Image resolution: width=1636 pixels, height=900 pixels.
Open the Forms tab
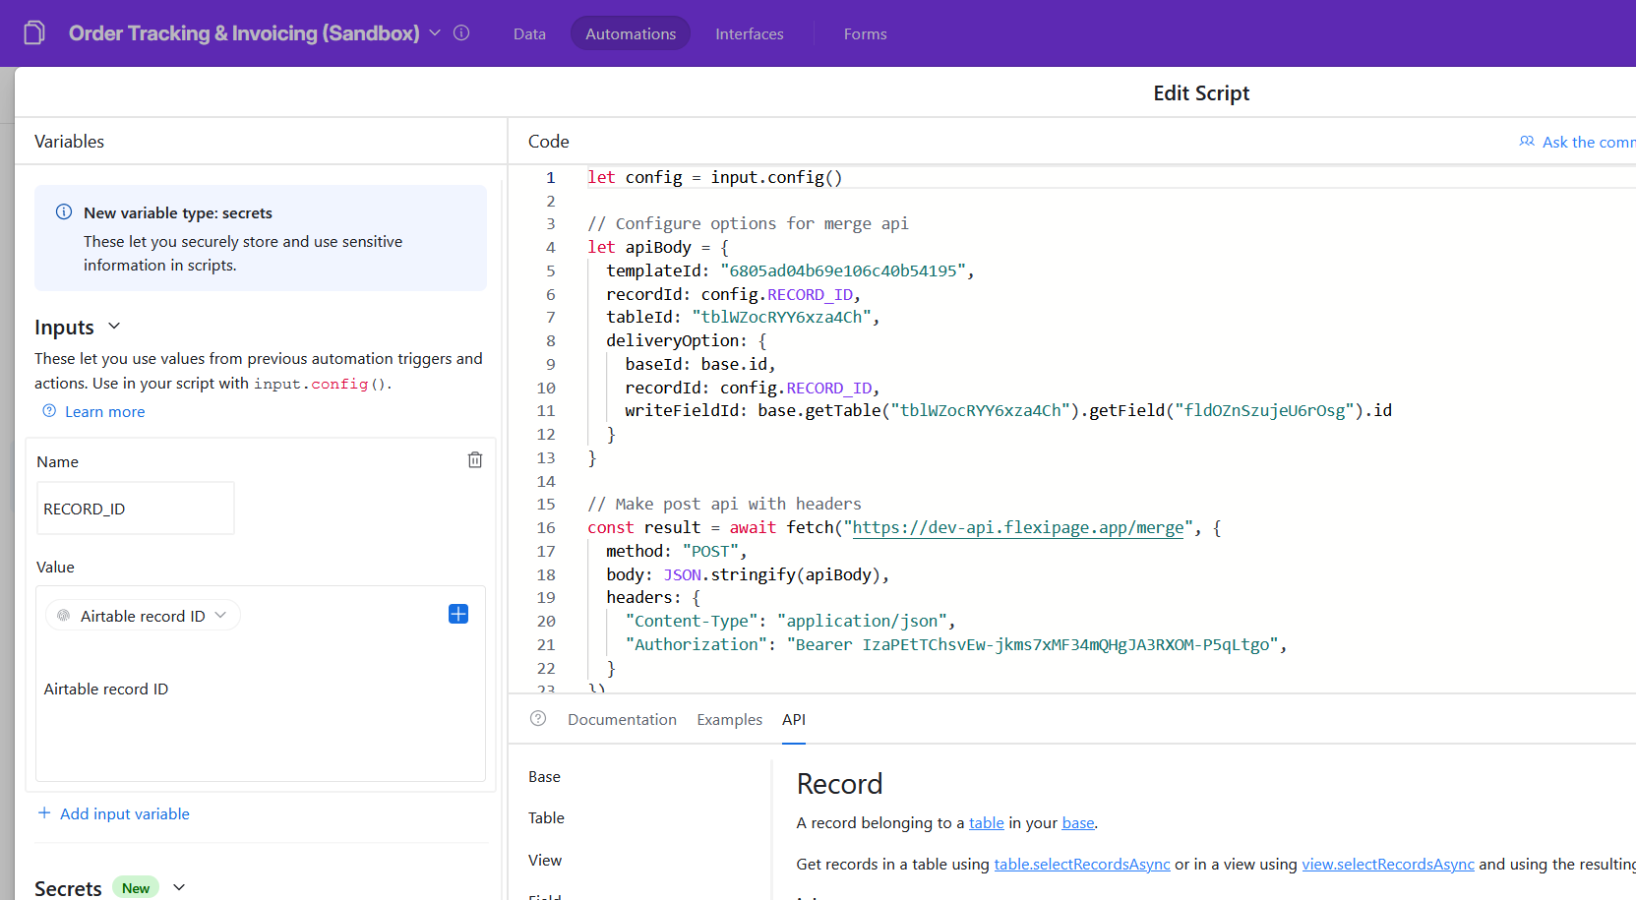[866, 33]
